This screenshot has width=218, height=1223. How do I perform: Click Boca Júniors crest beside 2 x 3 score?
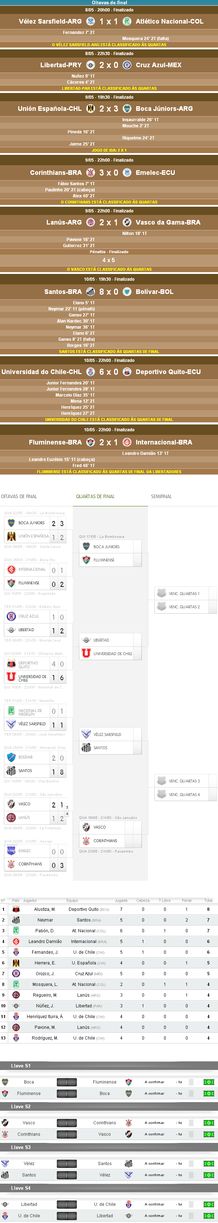click(x=127, y=109)
